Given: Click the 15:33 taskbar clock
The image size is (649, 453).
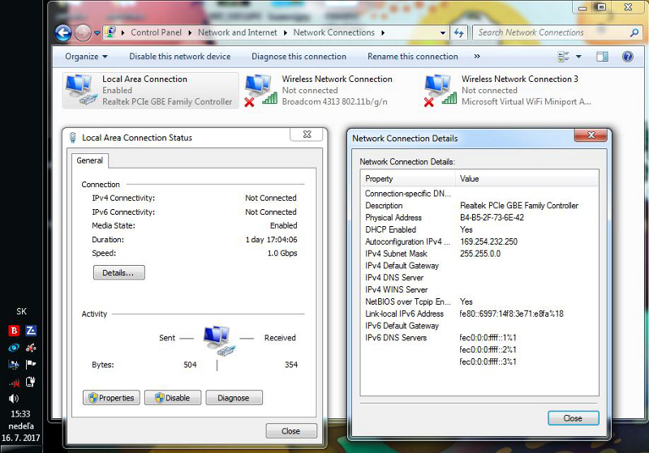Looking at the screenshot, I should point(21,414).
